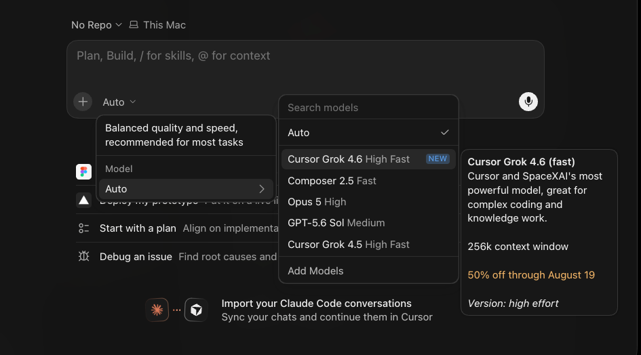Open Import your Claude Code conversations
641x355 pixels.
[316, 304]
